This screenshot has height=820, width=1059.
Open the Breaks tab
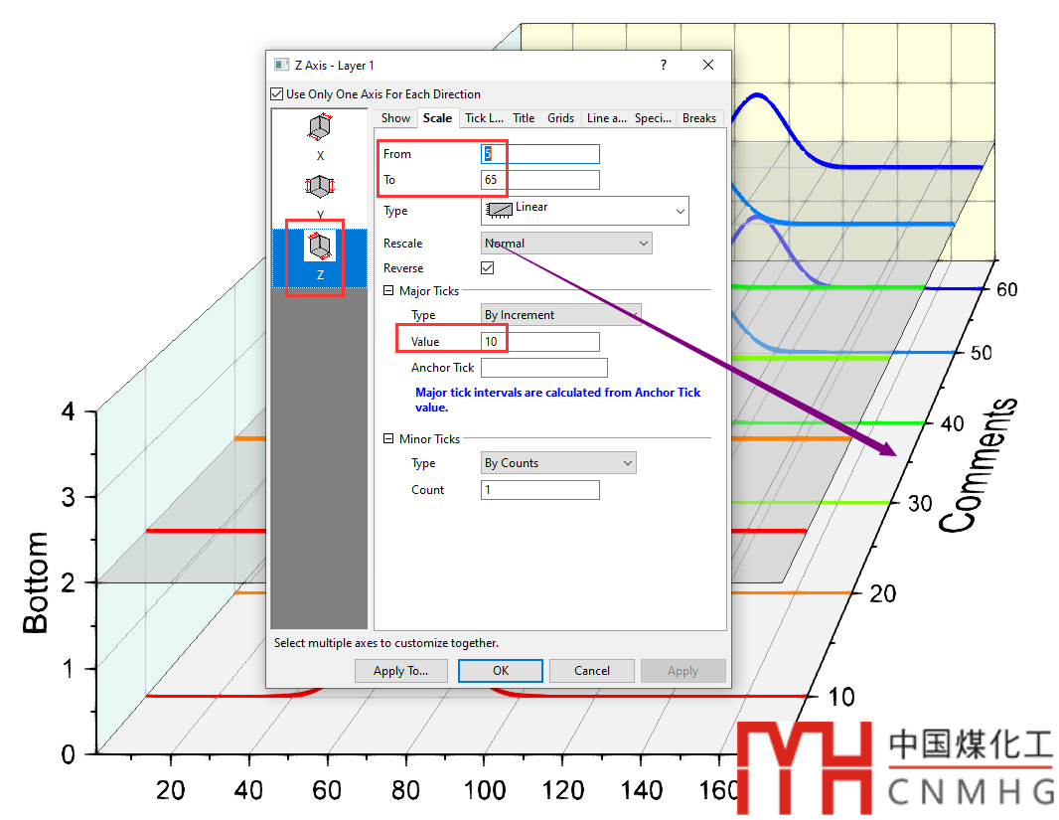(699, 118)
